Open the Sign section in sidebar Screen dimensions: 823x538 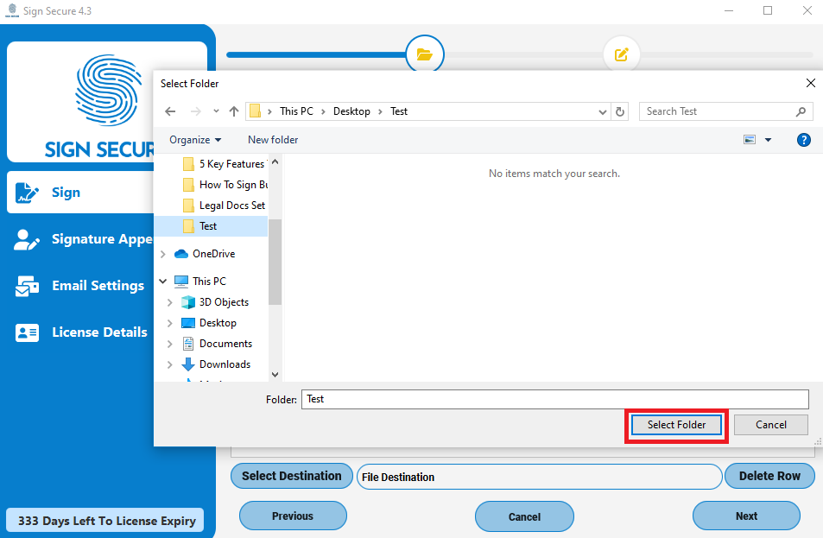80,192
